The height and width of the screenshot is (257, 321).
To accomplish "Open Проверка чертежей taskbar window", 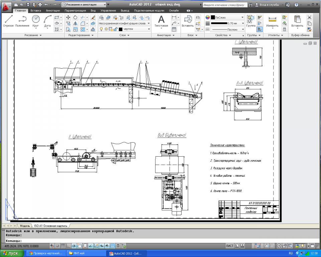I will pos(46,253).
